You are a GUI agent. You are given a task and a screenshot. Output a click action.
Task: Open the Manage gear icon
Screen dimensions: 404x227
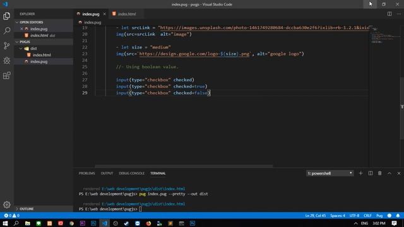(x=7, y=204)
